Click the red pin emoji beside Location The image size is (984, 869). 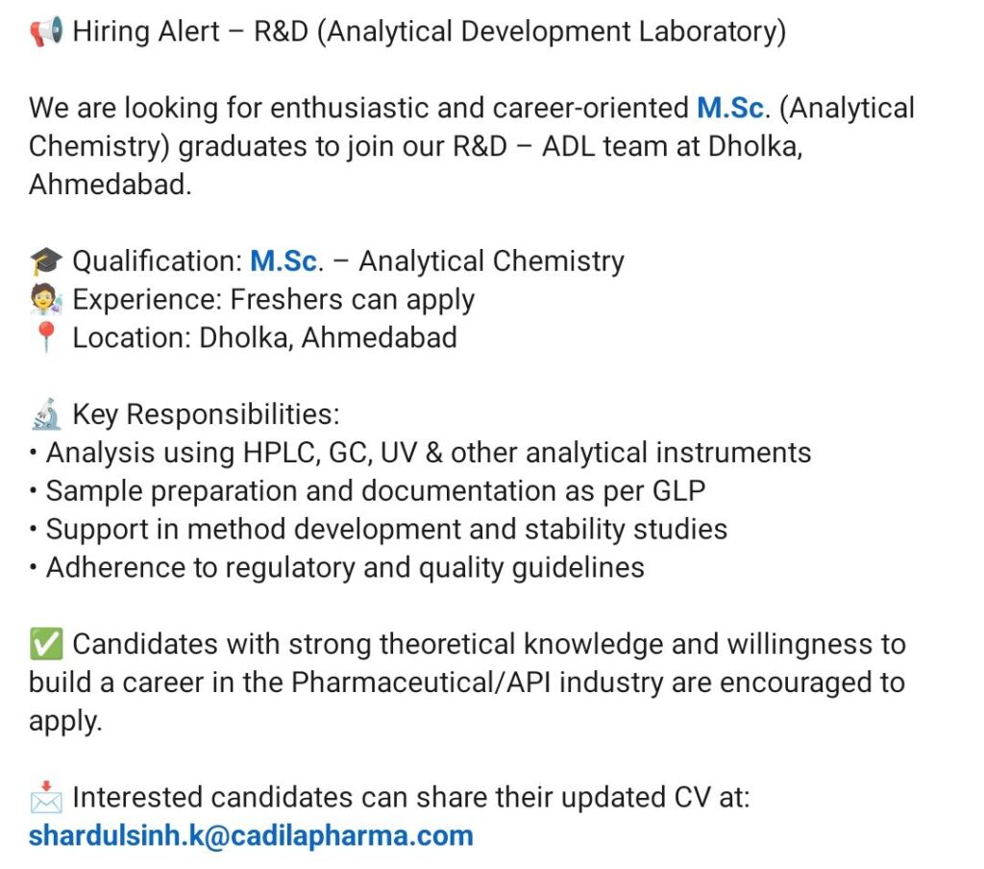click(x=46, y=338)
